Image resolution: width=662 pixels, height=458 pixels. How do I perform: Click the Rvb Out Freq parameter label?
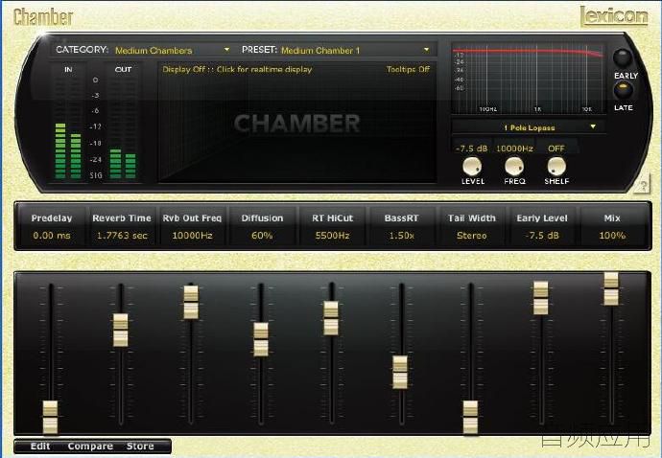point(192,218)
